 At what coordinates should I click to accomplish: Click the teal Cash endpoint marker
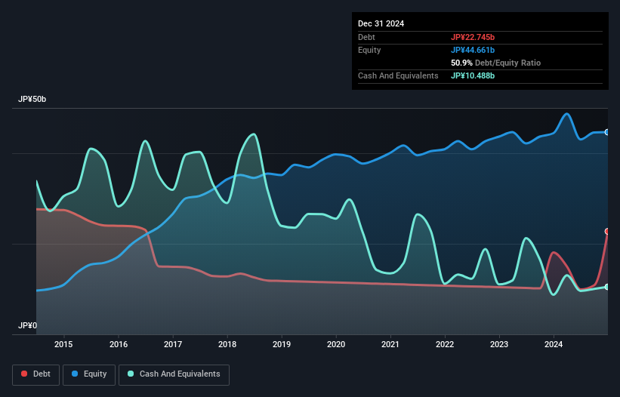[607, 287]
